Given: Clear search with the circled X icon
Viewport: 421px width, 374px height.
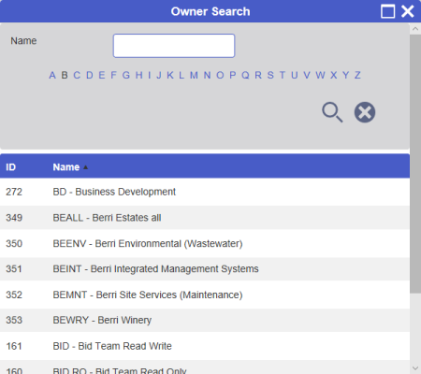Looking at the screenshot, I should click(x=365, y=112).
